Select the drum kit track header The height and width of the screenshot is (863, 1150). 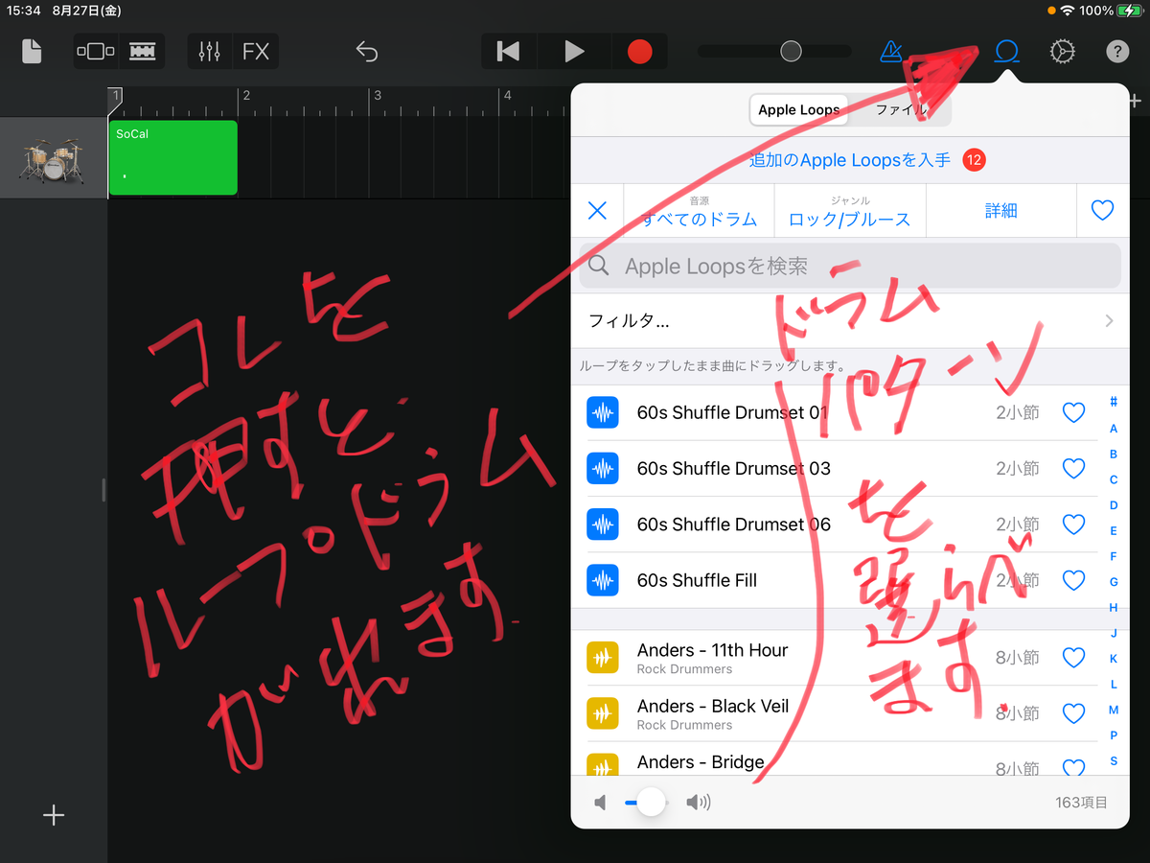coord(54,158)
